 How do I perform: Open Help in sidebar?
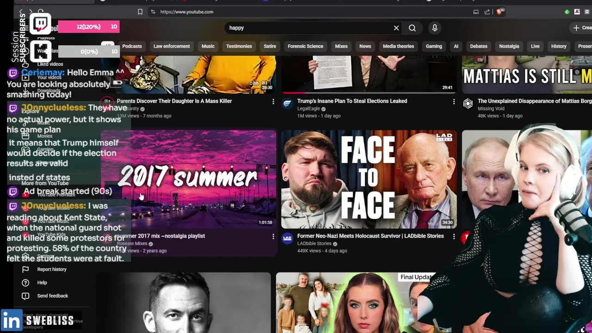tap(42, 283)
